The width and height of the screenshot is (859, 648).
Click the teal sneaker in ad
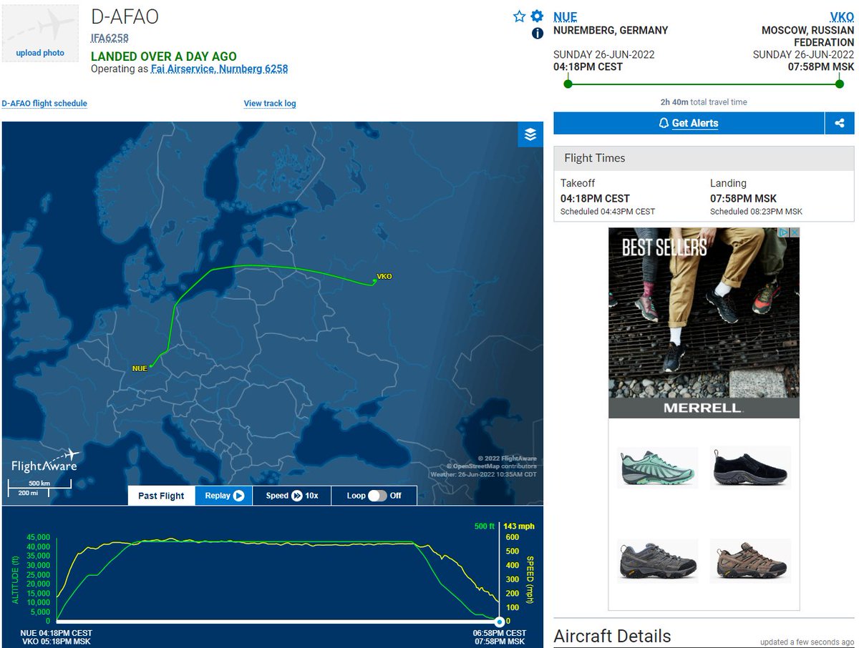pyautogui.click(x=657, y=467)
